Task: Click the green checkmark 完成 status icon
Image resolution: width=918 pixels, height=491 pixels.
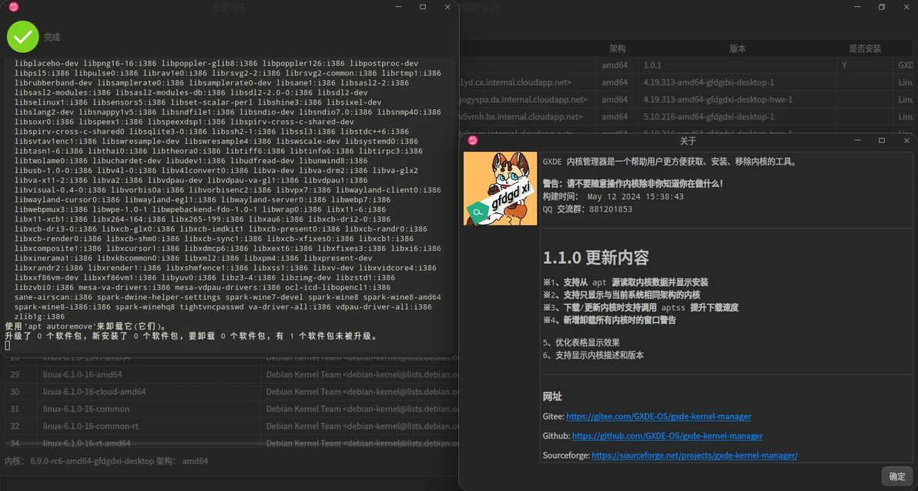Action: tap(23, 37)
